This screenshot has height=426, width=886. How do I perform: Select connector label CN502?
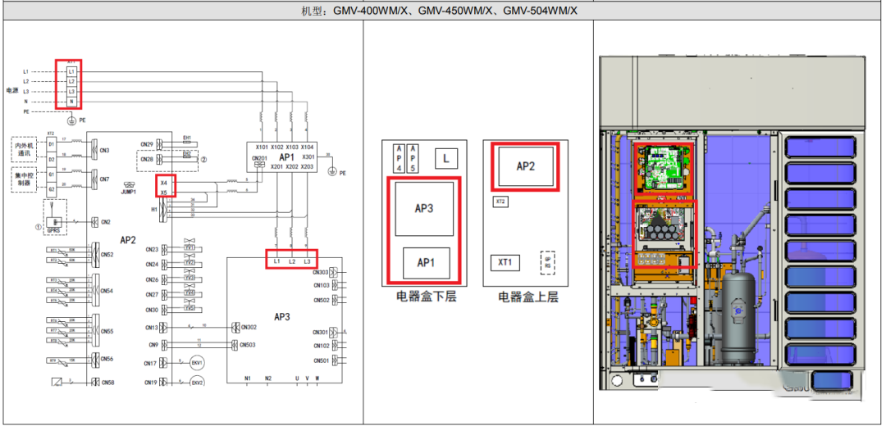click(321, 300)
